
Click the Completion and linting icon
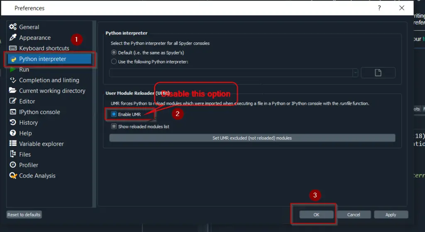coord(13,80)
